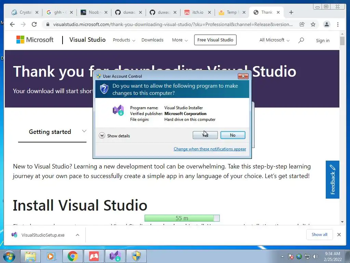The height and width of the screenshot is (263, 350).
Task: Close the Thank tab
Action: [278, 12]
